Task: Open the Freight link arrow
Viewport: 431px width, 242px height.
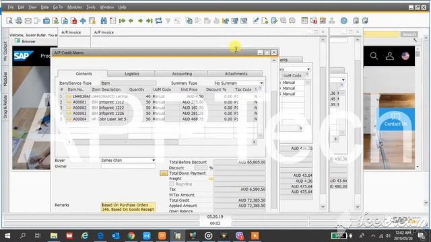Action: click(x=211, y=179)
